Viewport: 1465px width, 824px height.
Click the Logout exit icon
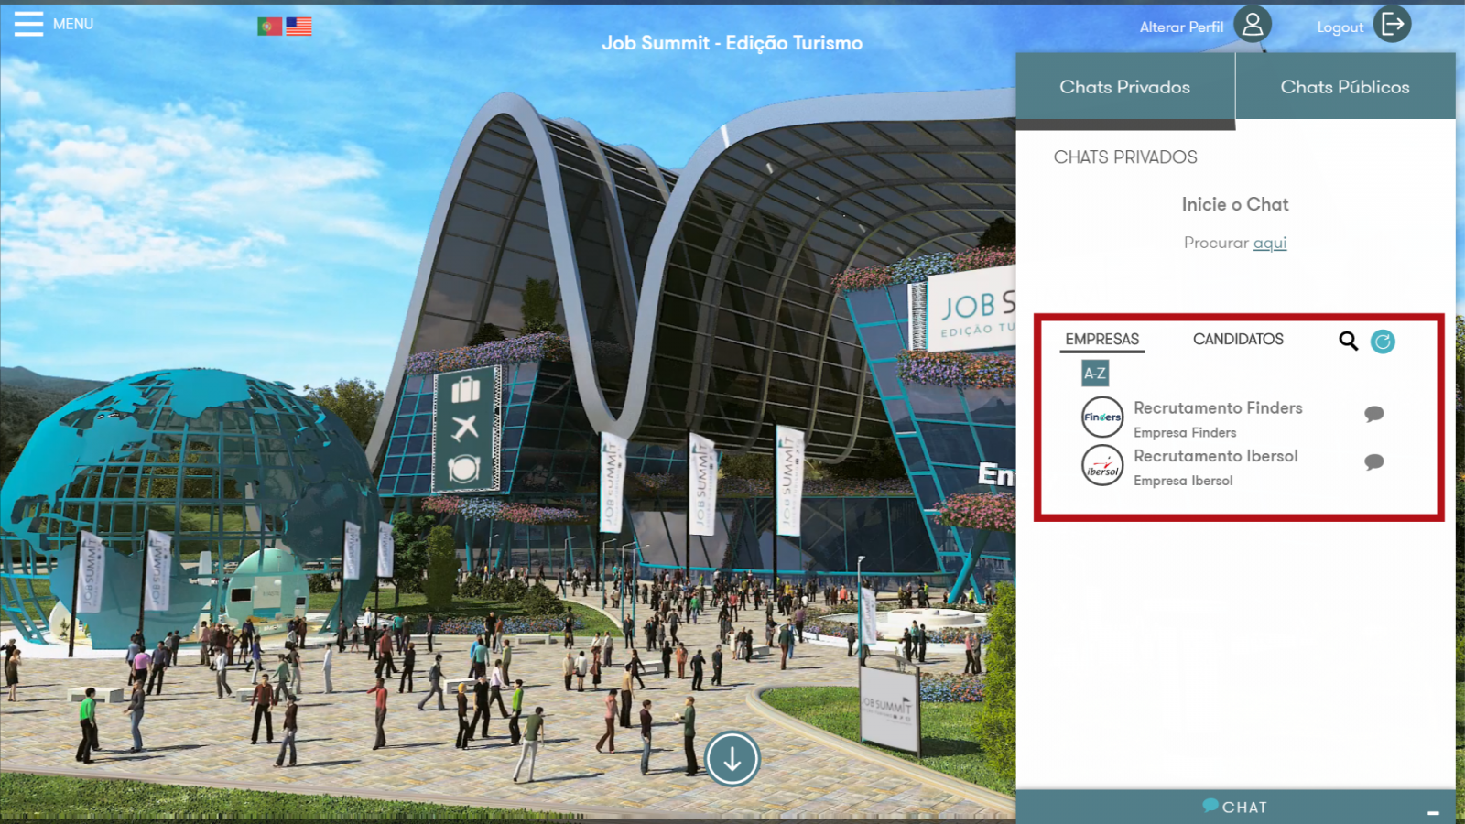click(1392, 25)
